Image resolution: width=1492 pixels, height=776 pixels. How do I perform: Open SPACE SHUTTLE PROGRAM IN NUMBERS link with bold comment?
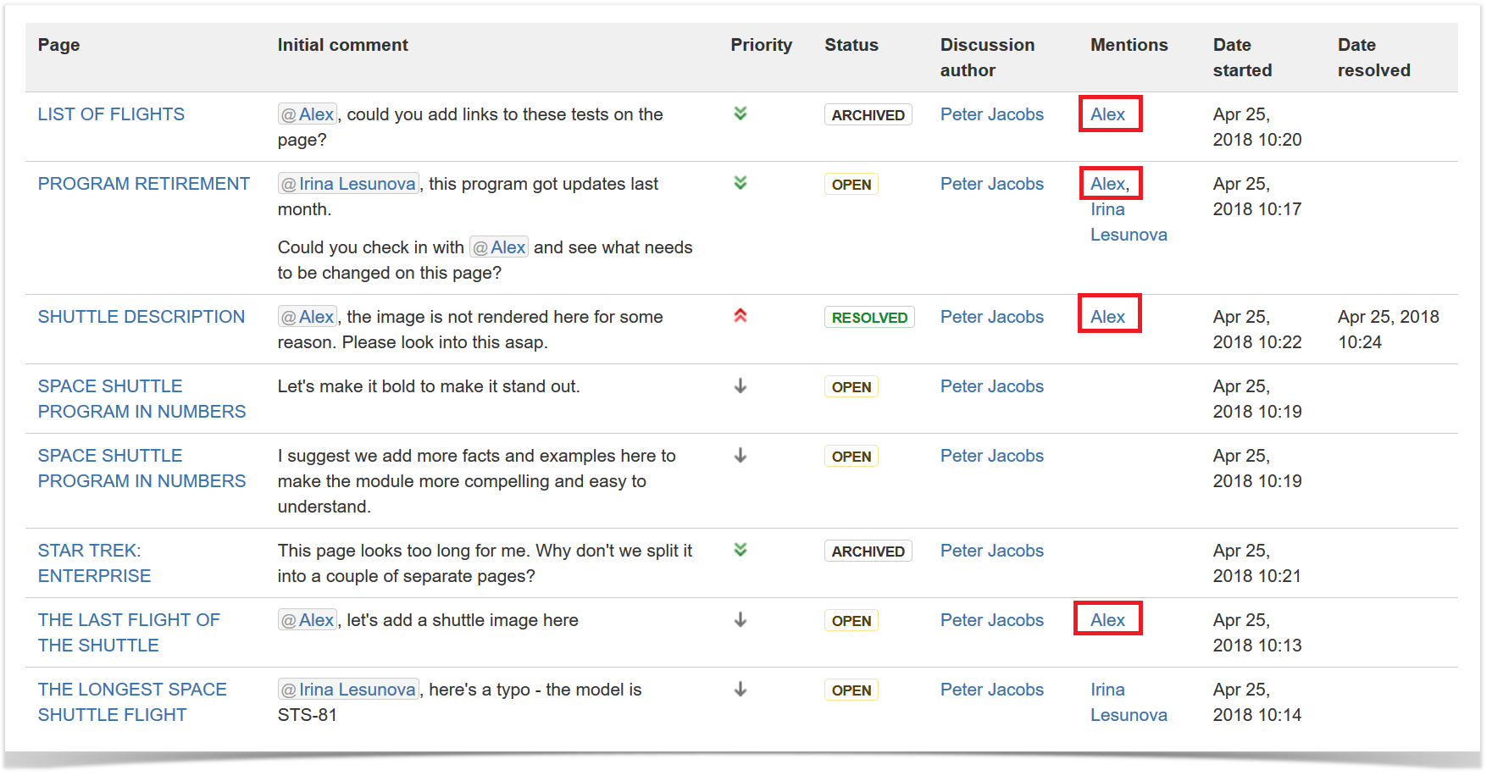[x=141, y=399]
